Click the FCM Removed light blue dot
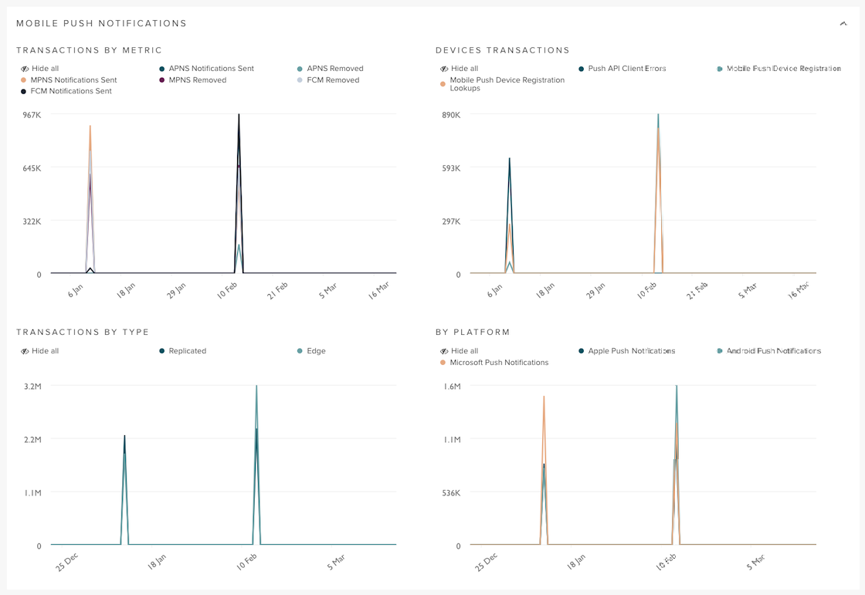Image resolution: width=865 pixels, height=595 pixels. click(x=300, y=80)
